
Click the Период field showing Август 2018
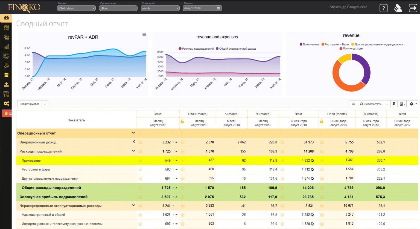click(199, 8)
